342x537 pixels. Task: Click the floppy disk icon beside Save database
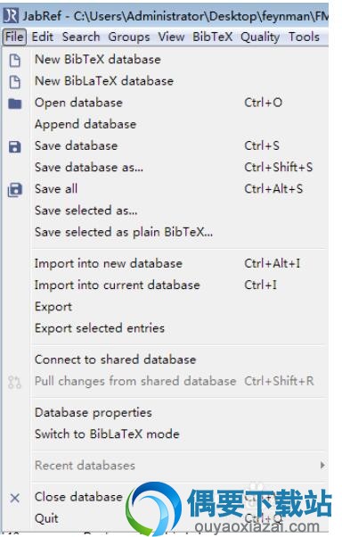(15, 146)
